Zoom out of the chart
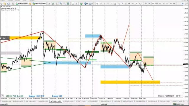 pos(64,4)
